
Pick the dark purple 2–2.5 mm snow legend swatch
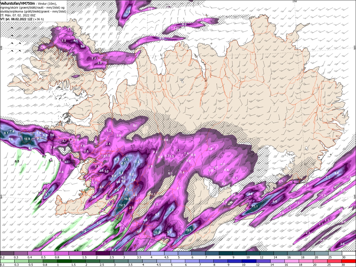coord(103,253)
